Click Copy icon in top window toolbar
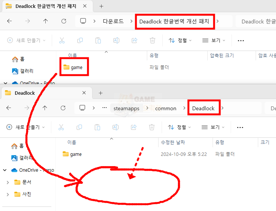This screenshot has height=211, width=276. (80, 40)
